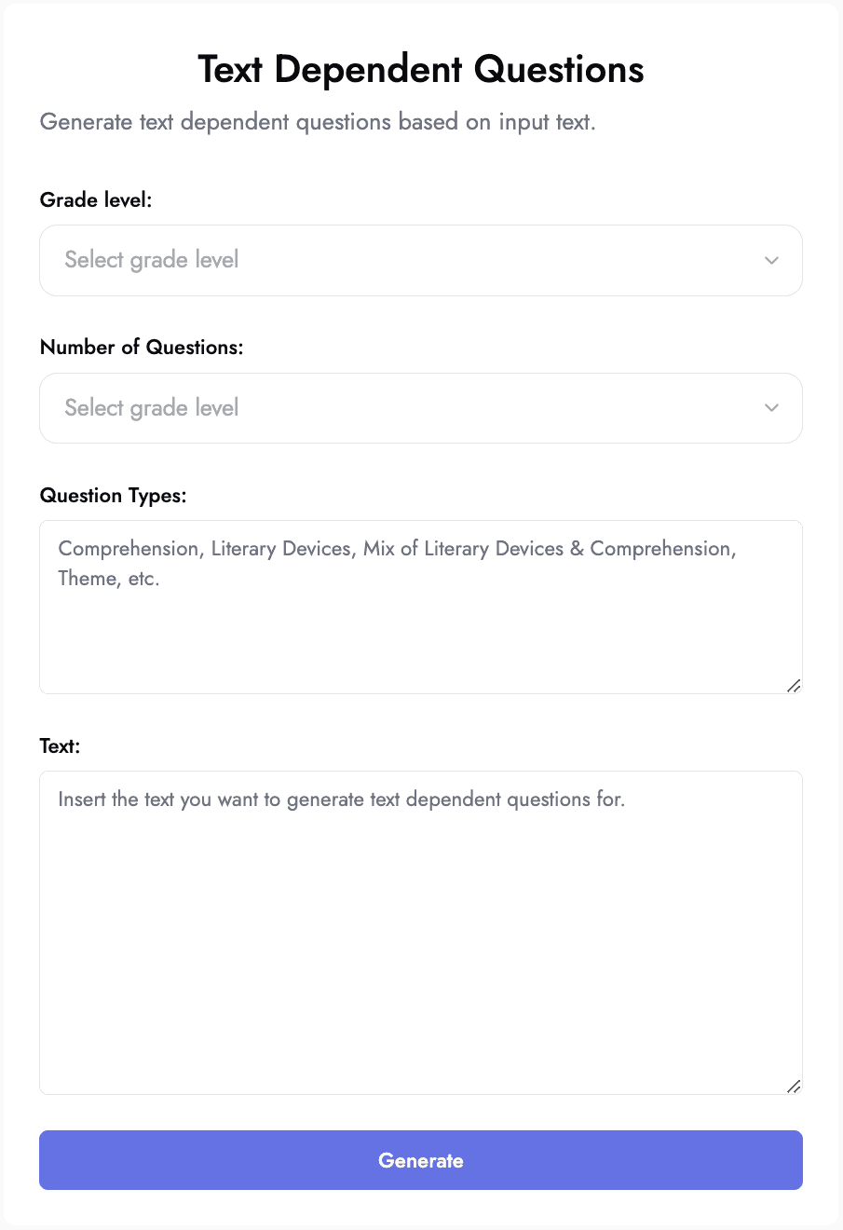
Task: Focus the Text input area
Action: pos(420,932)
